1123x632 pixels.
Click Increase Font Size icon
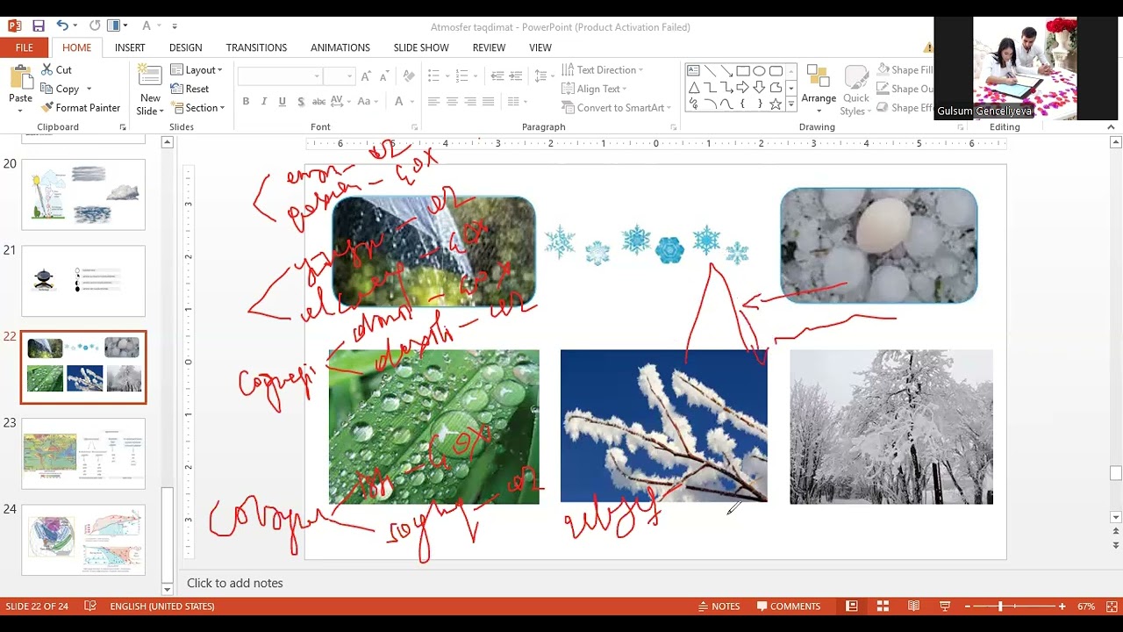(366, 76)
